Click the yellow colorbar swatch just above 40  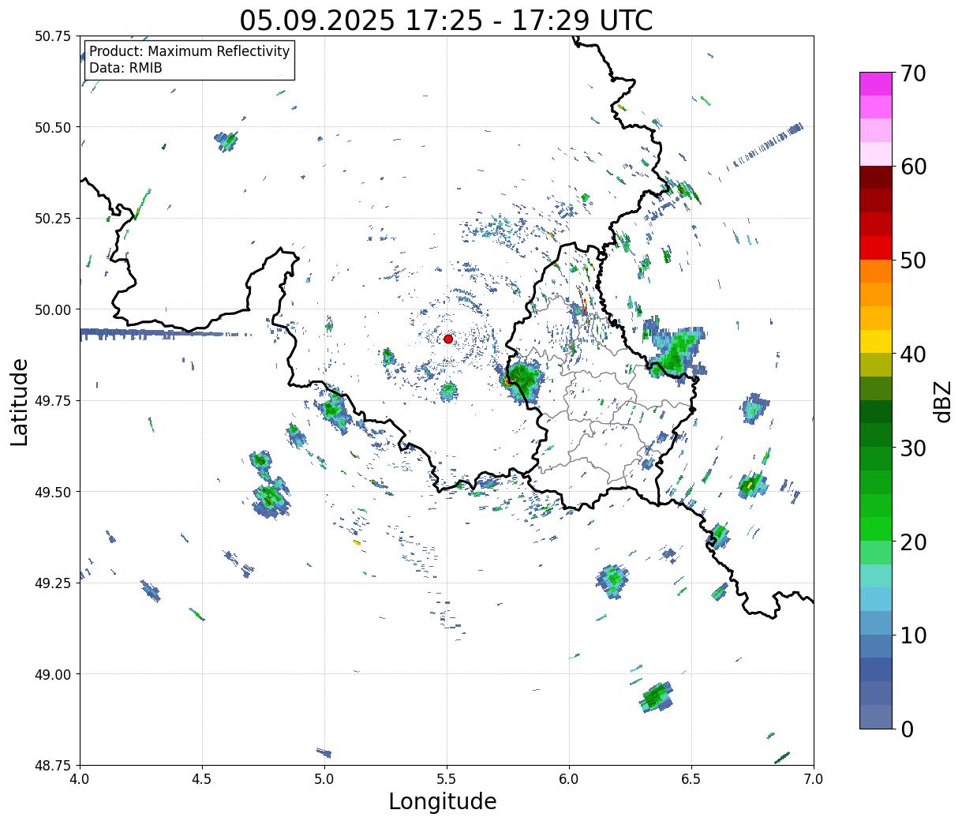coord(875,341)
